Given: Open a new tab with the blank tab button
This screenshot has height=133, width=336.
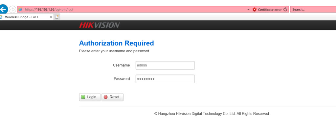Looking at the screenshot, I should pyautogui.click(x=57, y=17).
